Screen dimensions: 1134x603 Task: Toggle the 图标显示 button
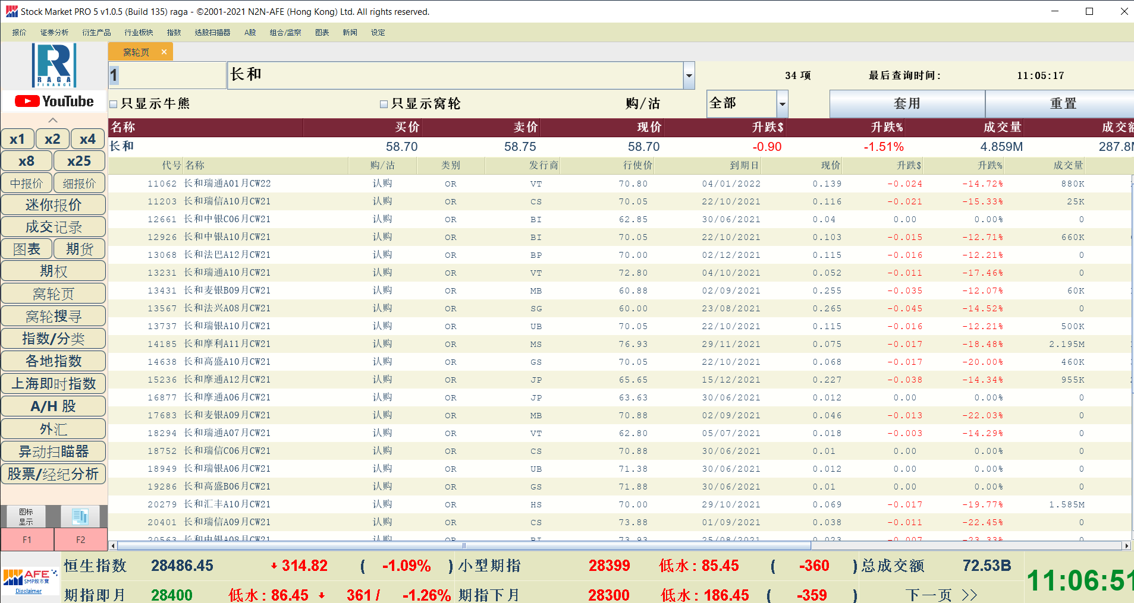(x=26, y=516)
